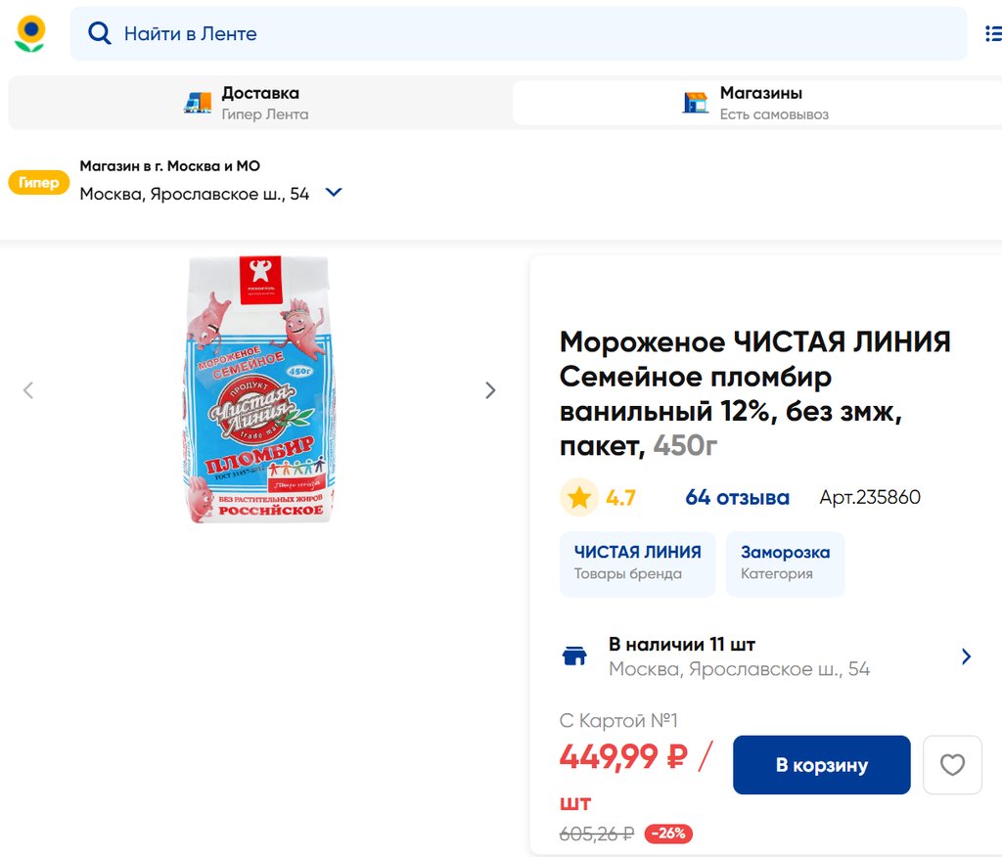Viewport: 1002px width, 857px height.
Task: Expand the store address dropdown chevron
Action: [334, 193]
